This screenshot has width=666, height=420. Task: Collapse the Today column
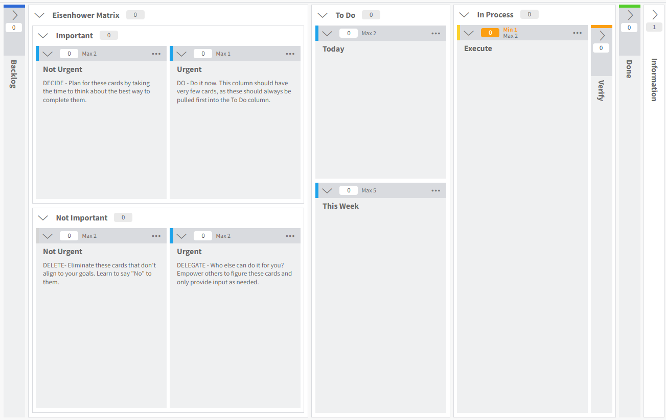[x=327, y=33]
